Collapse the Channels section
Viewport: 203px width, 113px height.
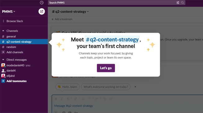(3, 31)
